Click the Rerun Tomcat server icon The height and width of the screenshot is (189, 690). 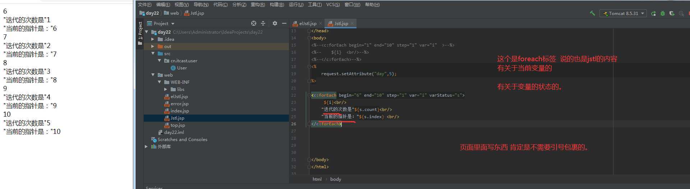pos(653,14)
